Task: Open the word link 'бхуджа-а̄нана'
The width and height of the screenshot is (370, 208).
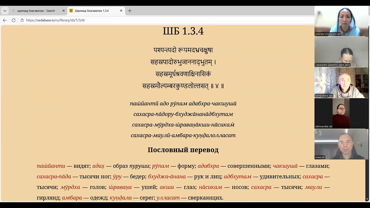Action: click(x=166, y=177)
